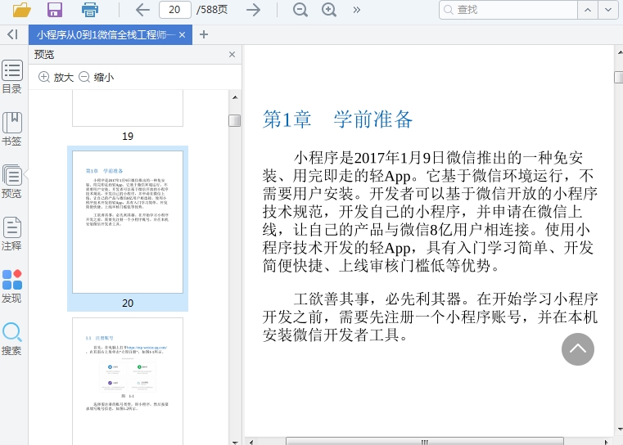Save the document with the floppy disk icon
Screen dimensions: 623x445
[55, 10]
